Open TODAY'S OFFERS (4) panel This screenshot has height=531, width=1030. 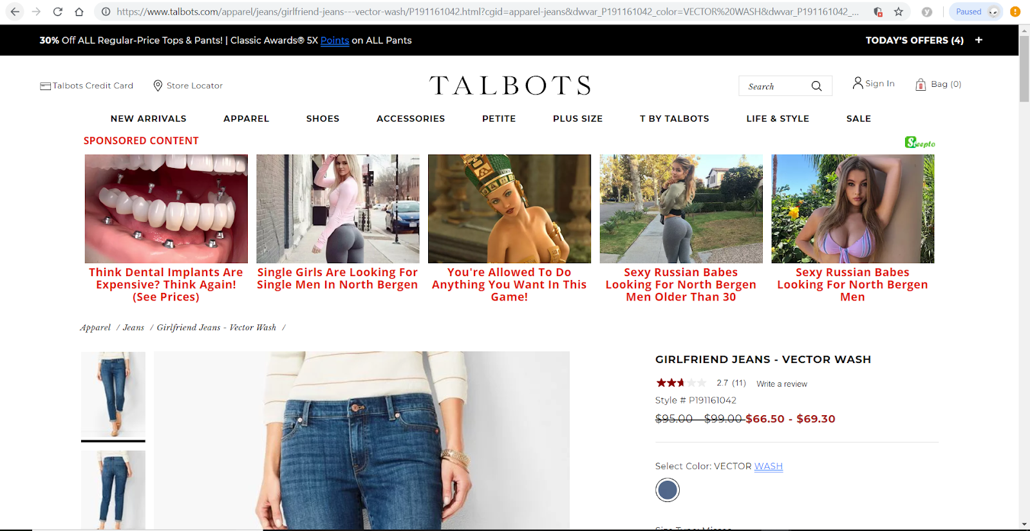click(x=914, y=40)
